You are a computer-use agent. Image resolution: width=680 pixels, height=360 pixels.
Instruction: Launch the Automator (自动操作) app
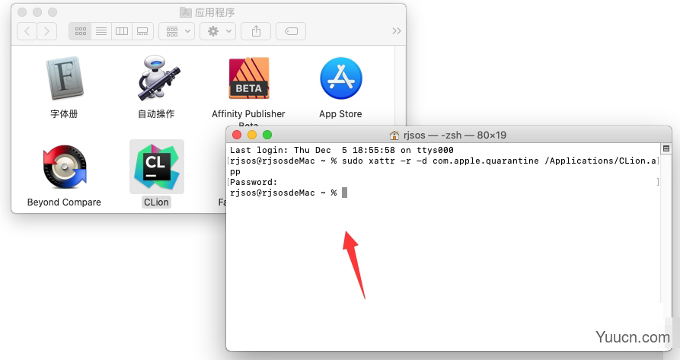click(x=156, y=79)
